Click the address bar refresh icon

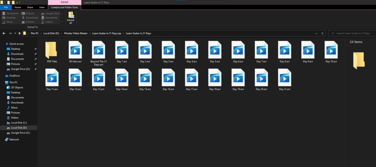coord(322,33)
